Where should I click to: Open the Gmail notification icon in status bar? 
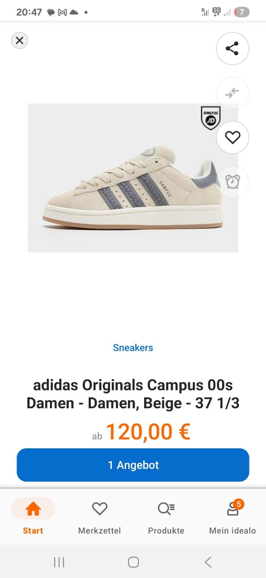tap(62, 12)
